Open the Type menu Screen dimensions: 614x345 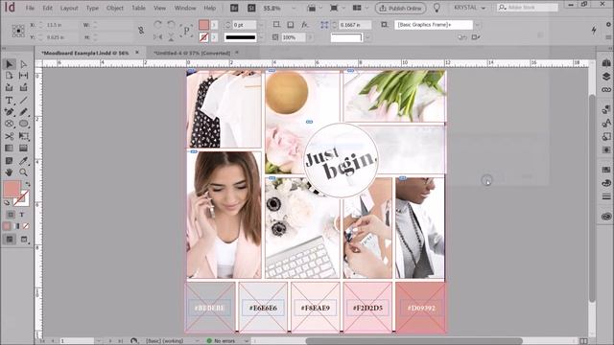coord(92,8)
